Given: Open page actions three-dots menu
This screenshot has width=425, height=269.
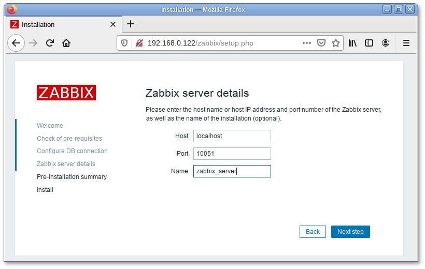Looking at the screenshot, I should click(x=306, y=43).
